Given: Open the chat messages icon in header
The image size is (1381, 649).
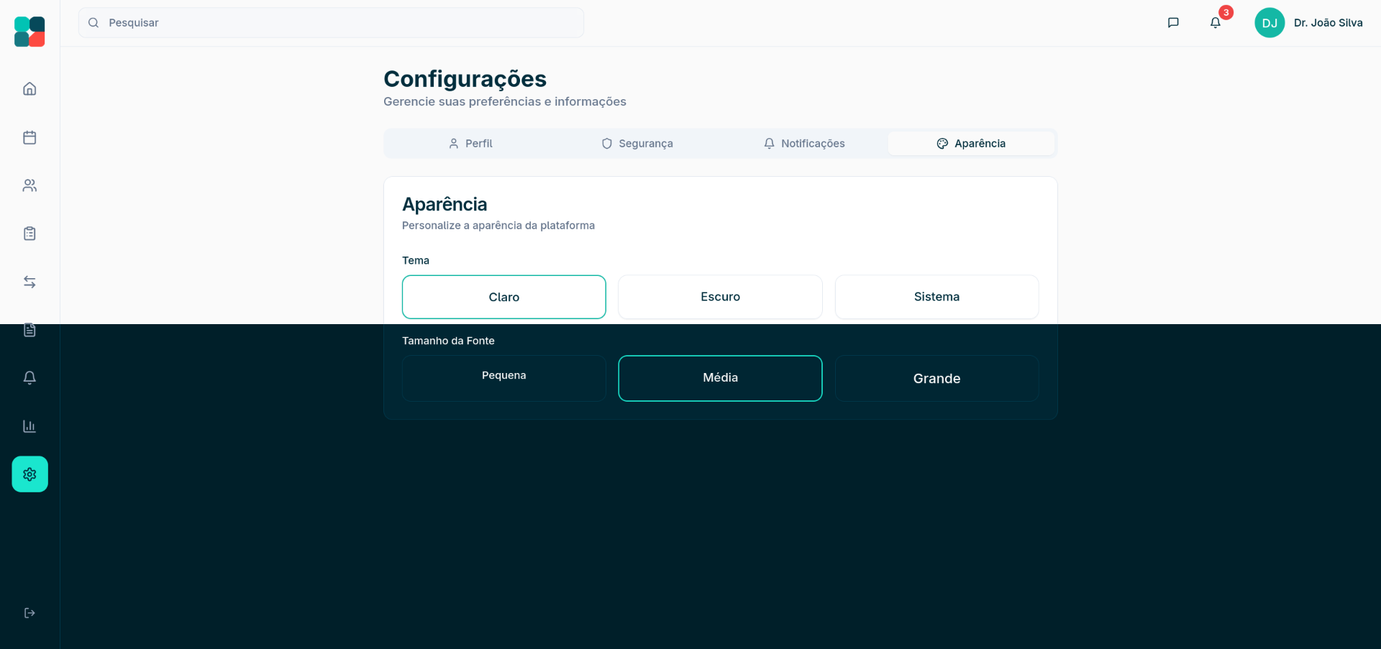Looking at the screenshot, I should [1173, 23].
